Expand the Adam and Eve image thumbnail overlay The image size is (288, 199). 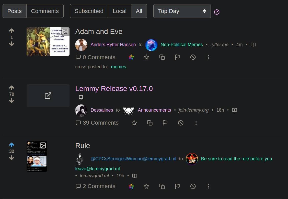click(65, 31)
